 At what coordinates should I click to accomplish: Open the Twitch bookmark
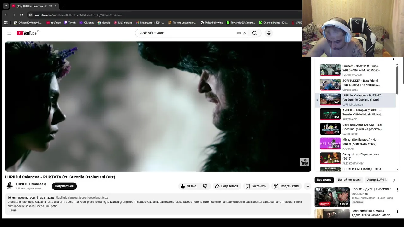click(x=70, y=23)
